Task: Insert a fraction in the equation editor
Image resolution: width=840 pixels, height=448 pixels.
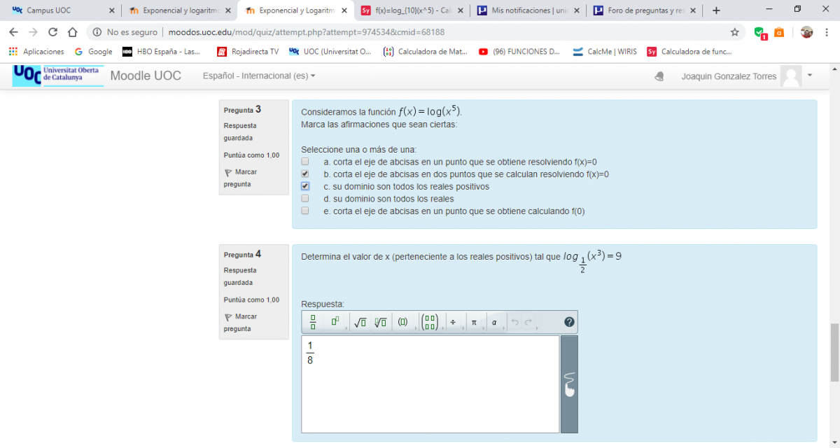Action: click(313, 322)
